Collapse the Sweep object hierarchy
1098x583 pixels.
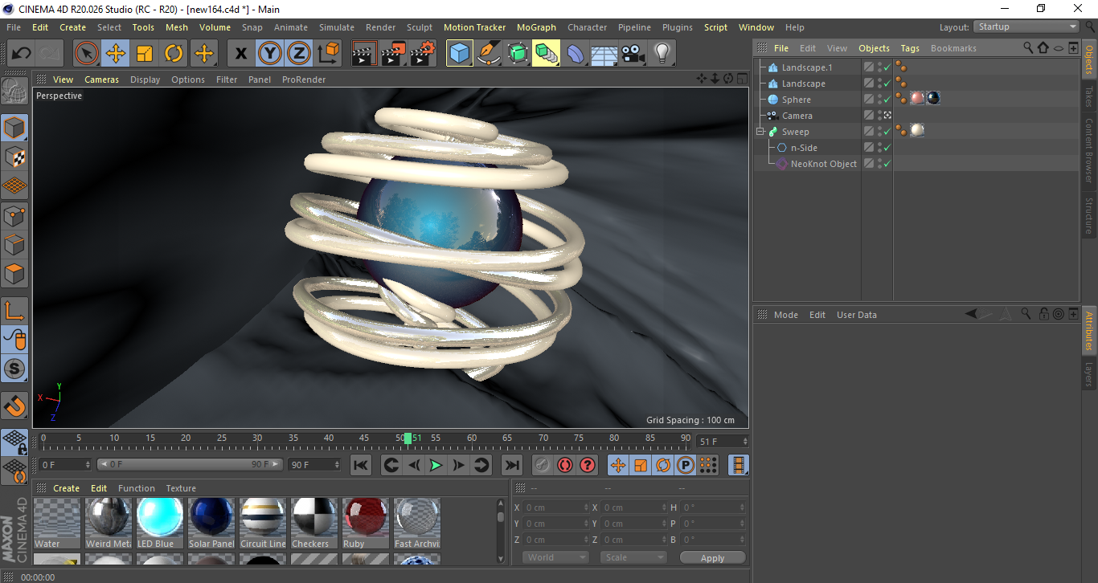(760, 132)
